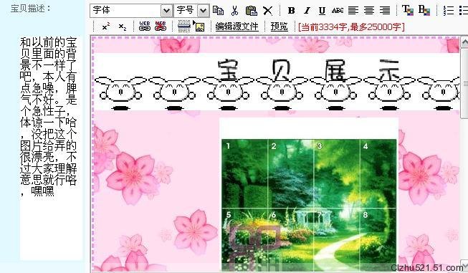Click the paste clipboard icon
The width and height of the screenshot is (468, 273).
[252, 11]
